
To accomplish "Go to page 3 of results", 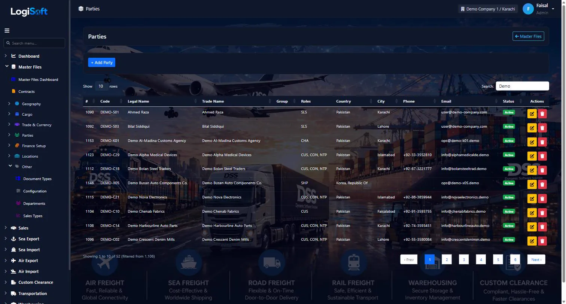I will (464, 259).
